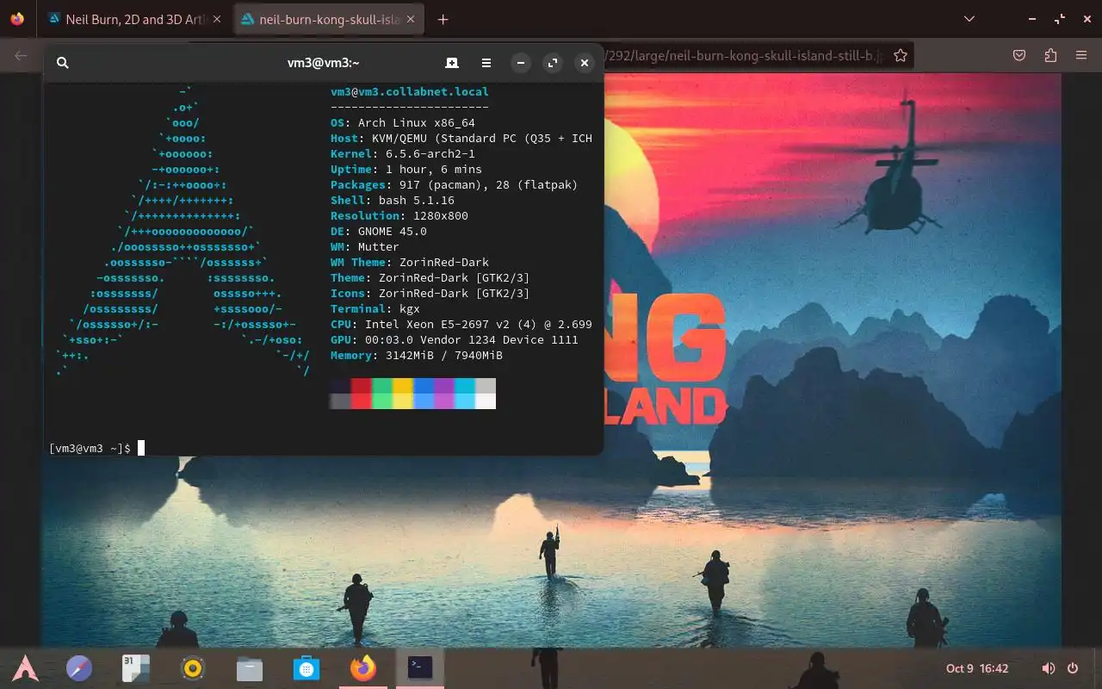The height and width of the screenshot is (689, 1102).
Task: Open the Arch logo applications menu
Action: 25,667
